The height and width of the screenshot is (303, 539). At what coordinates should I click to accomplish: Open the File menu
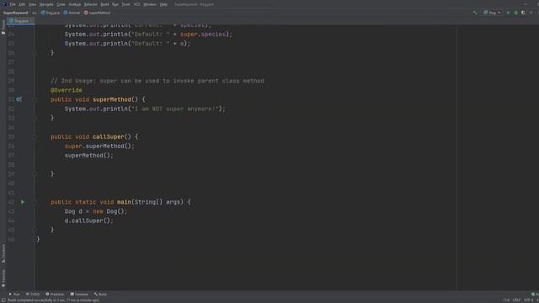[13, 4]
